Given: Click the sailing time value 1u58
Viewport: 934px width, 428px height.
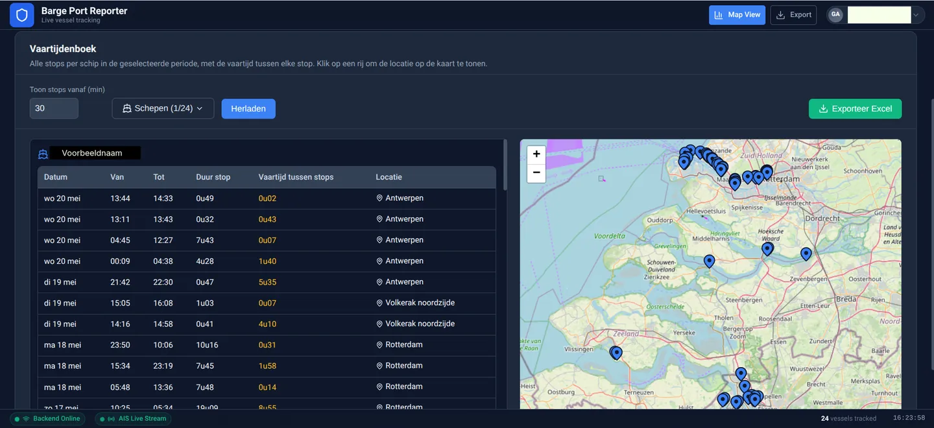Looking at the screenshot, I should (x=267, y=366).
